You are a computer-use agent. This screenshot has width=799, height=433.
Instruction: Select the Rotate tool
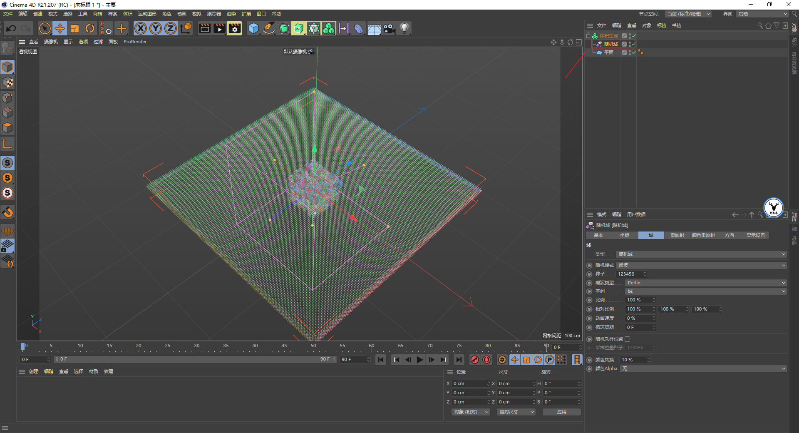tap(90, 28)
